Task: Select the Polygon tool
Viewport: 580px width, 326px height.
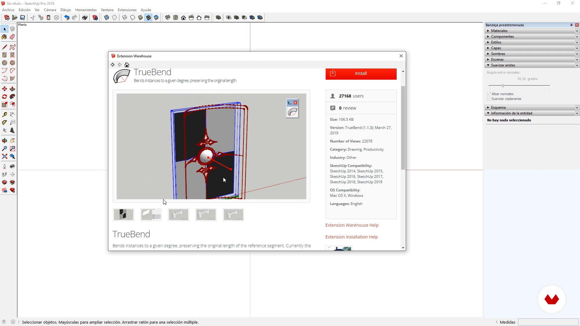Action: (12, 63)
